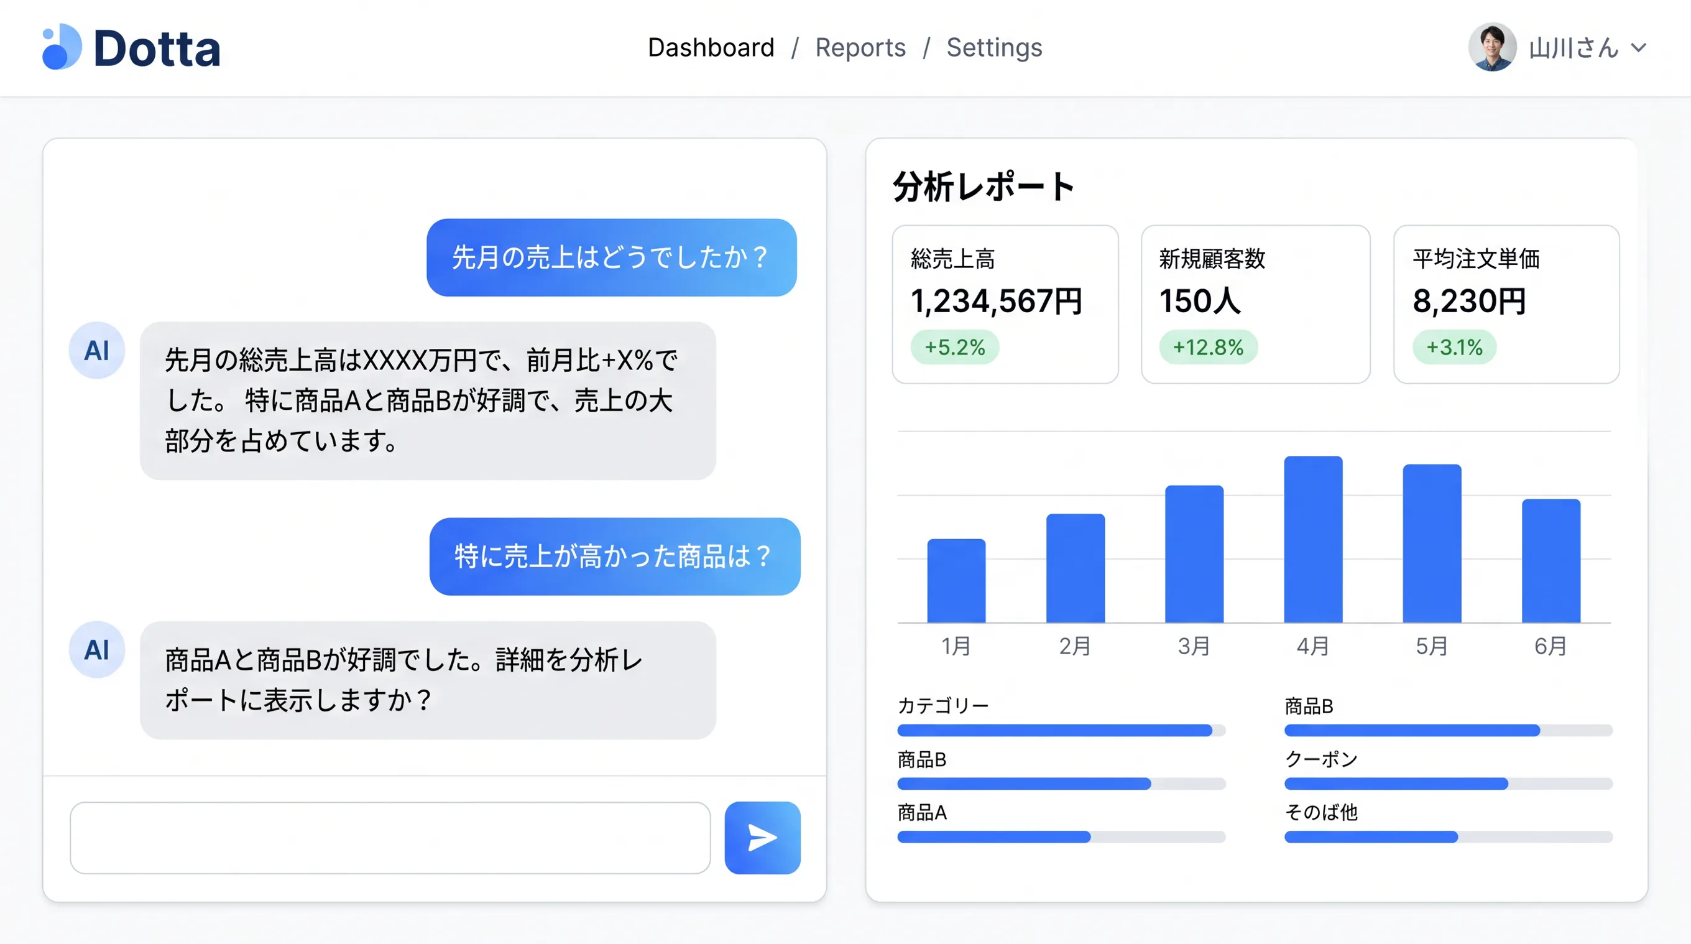Click the AI avatar beside 商品Aと商品Bが好調でした
This screenshot has height=944, width=1691.
[96, 649]
